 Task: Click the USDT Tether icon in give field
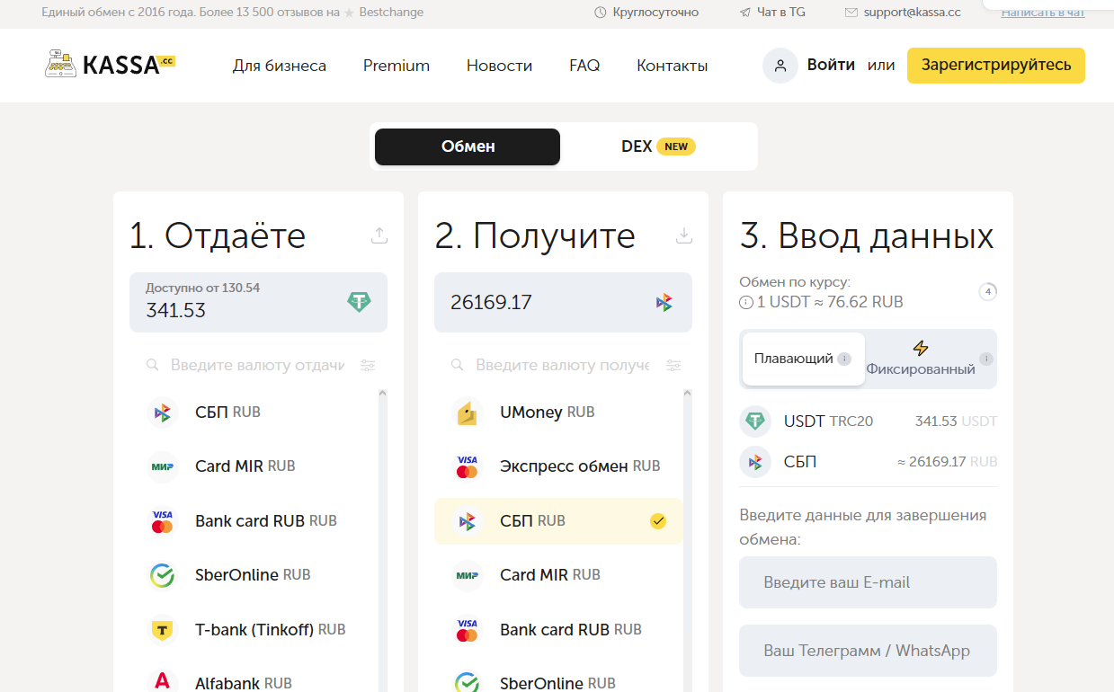point(359,302)
